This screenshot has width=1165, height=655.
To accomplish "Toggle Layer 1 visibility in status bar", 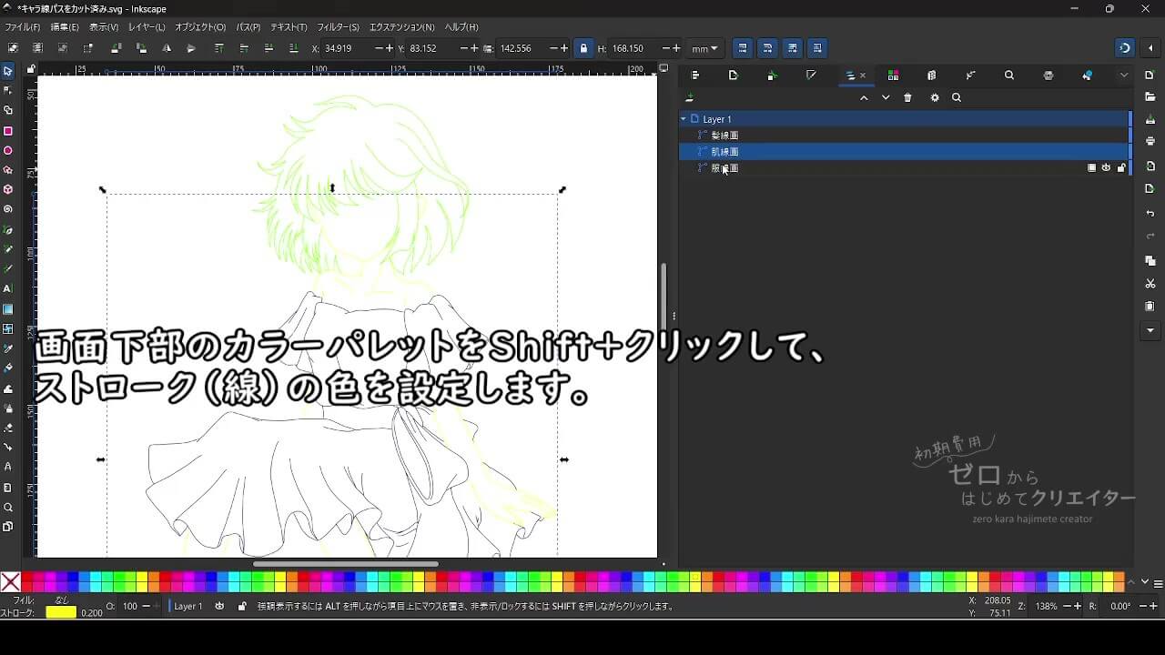I will tap(220, 606).
